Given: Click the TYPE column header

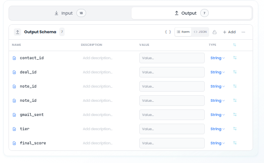Looking at the screenshot, I should click(x=212, y=45).
